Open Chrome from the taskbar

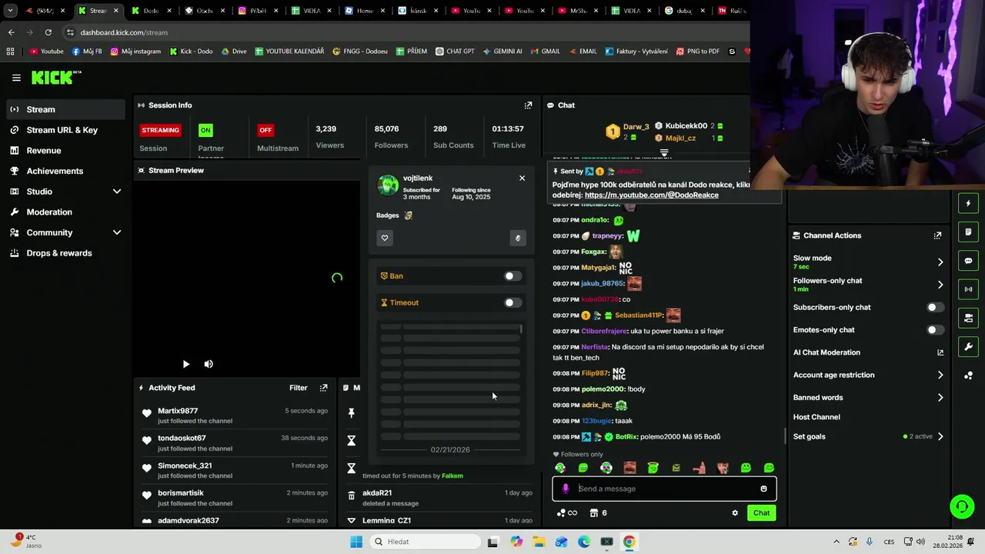click(629, 542)
